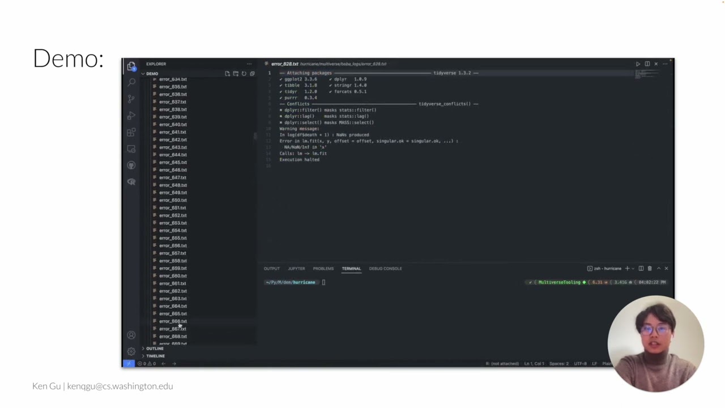The image size is (725, 408).
Task: Open error_650.txt in the Explorer
Action: coord(173,200)
